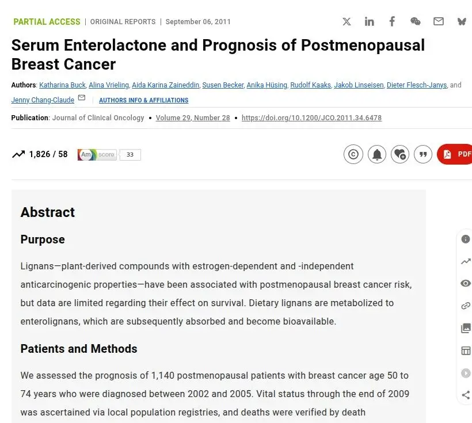Open Katharina Buck author link
Screen dimensions: 472x423
62,85
